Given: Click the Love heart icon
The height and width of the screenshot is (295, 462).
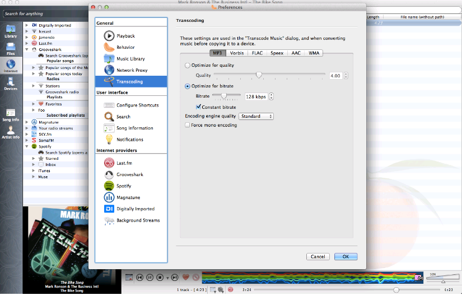Looking at the screenshot, I should pos(185,277).
